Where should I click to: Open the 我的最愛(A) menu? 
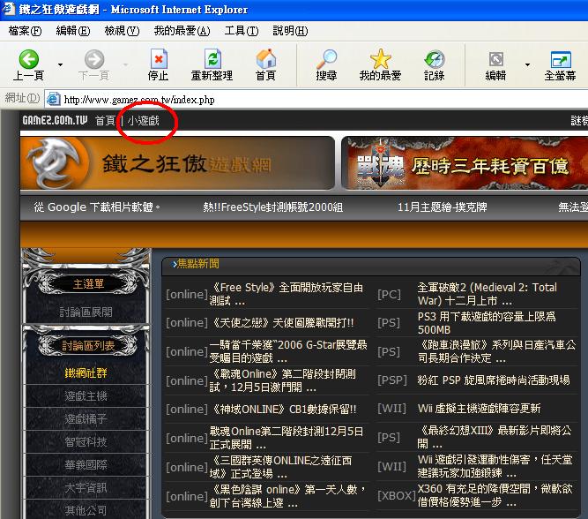coord(182,30)
